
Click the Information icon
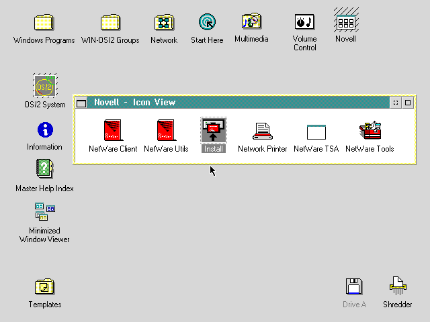coord(45,129)
